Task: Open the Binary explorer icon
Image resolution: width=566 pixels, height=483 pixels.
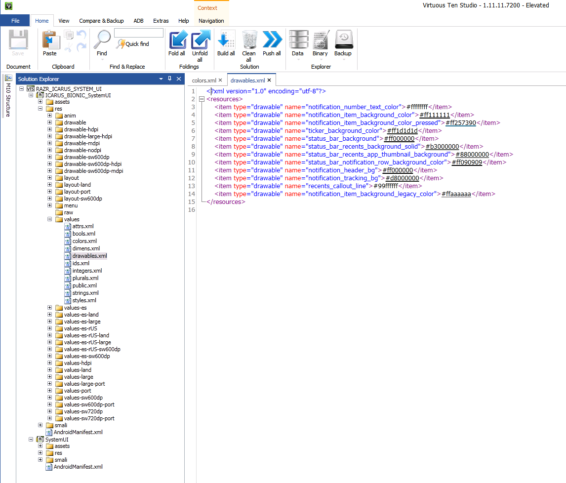Action: (320, 40)
